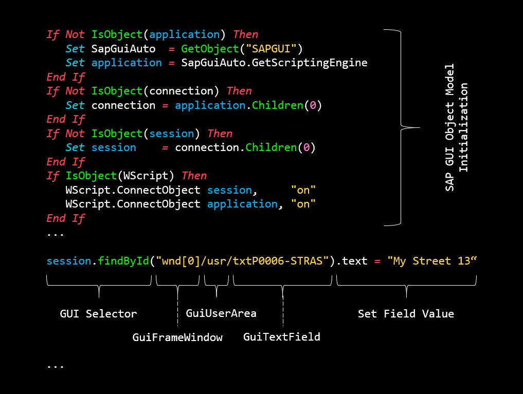Click the "My Street 13" string value

432,261
